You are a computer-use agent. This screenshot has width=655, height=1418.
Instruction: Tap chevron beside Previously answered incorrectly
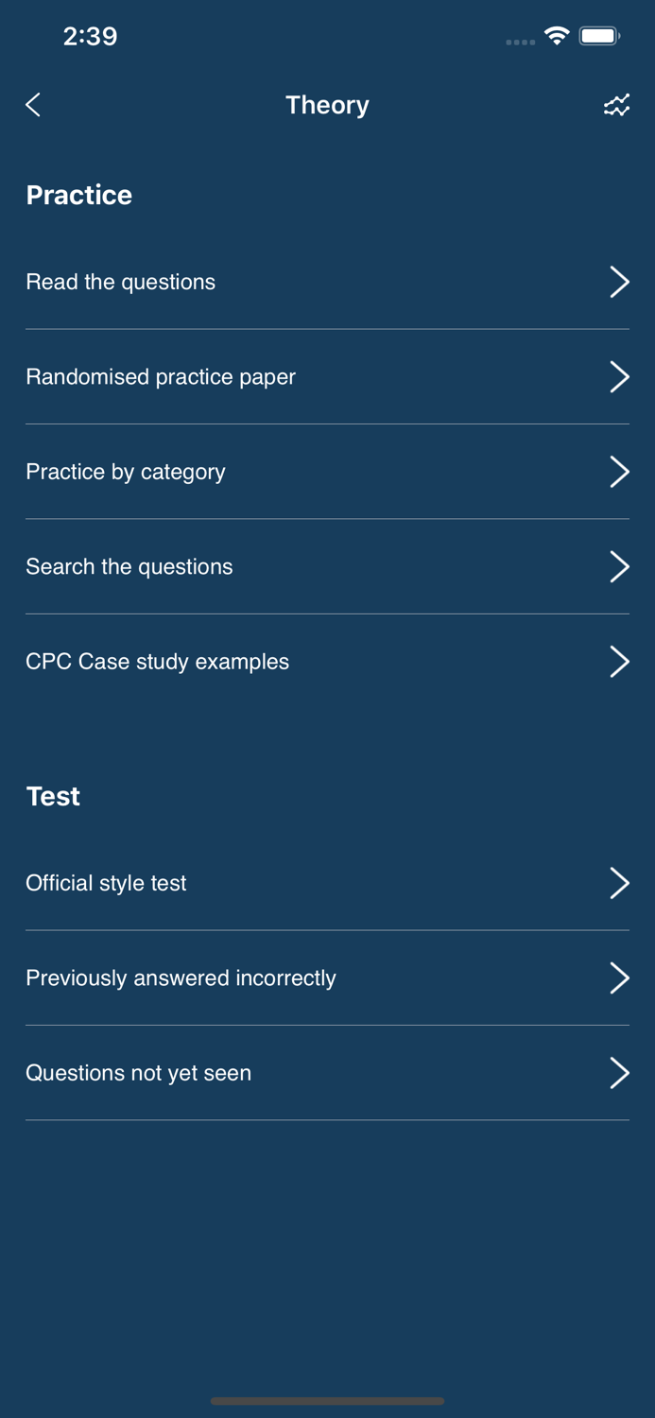619,978
